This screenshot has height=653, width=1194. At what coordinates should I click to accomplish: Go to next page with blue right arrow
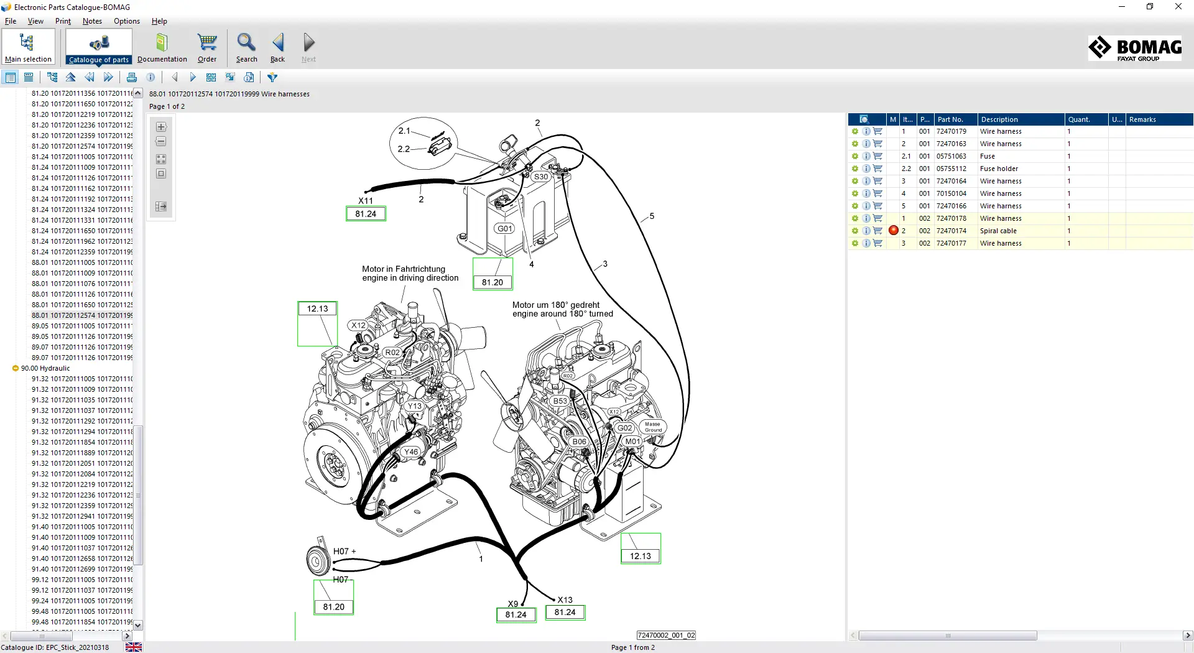(193, 77)
